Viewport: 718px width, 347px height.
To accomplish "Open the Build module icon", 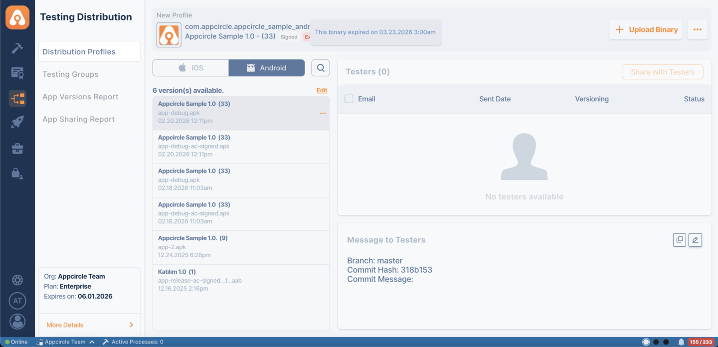I will click(x=17, y=48).
